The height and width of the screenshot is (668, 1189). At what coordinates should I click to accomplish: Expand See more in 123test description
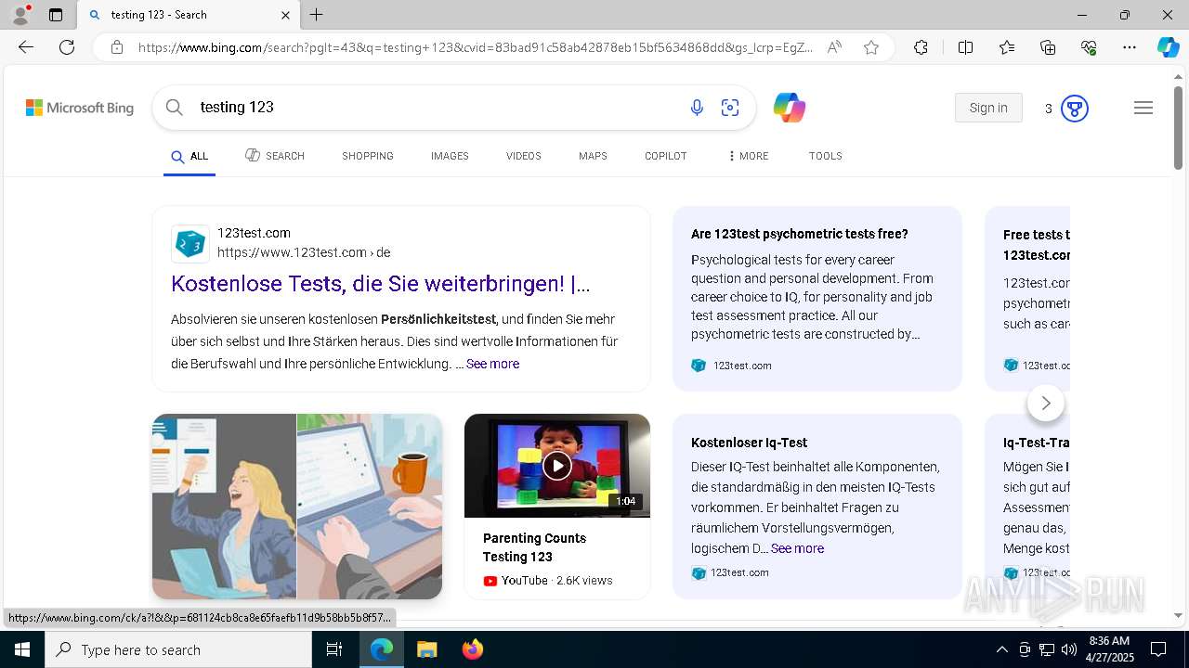pyautogui.click(x=492, y=364)
